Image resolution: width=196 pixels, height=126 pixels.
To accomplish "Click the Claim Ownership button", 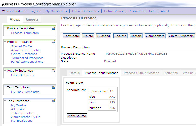I will click(181, 36).
